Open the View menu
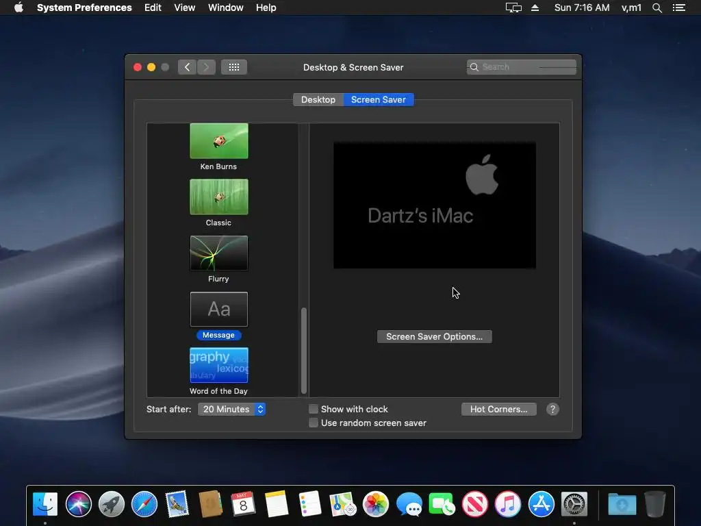Viewport: 701px width, 526px height. click(185, 8)
